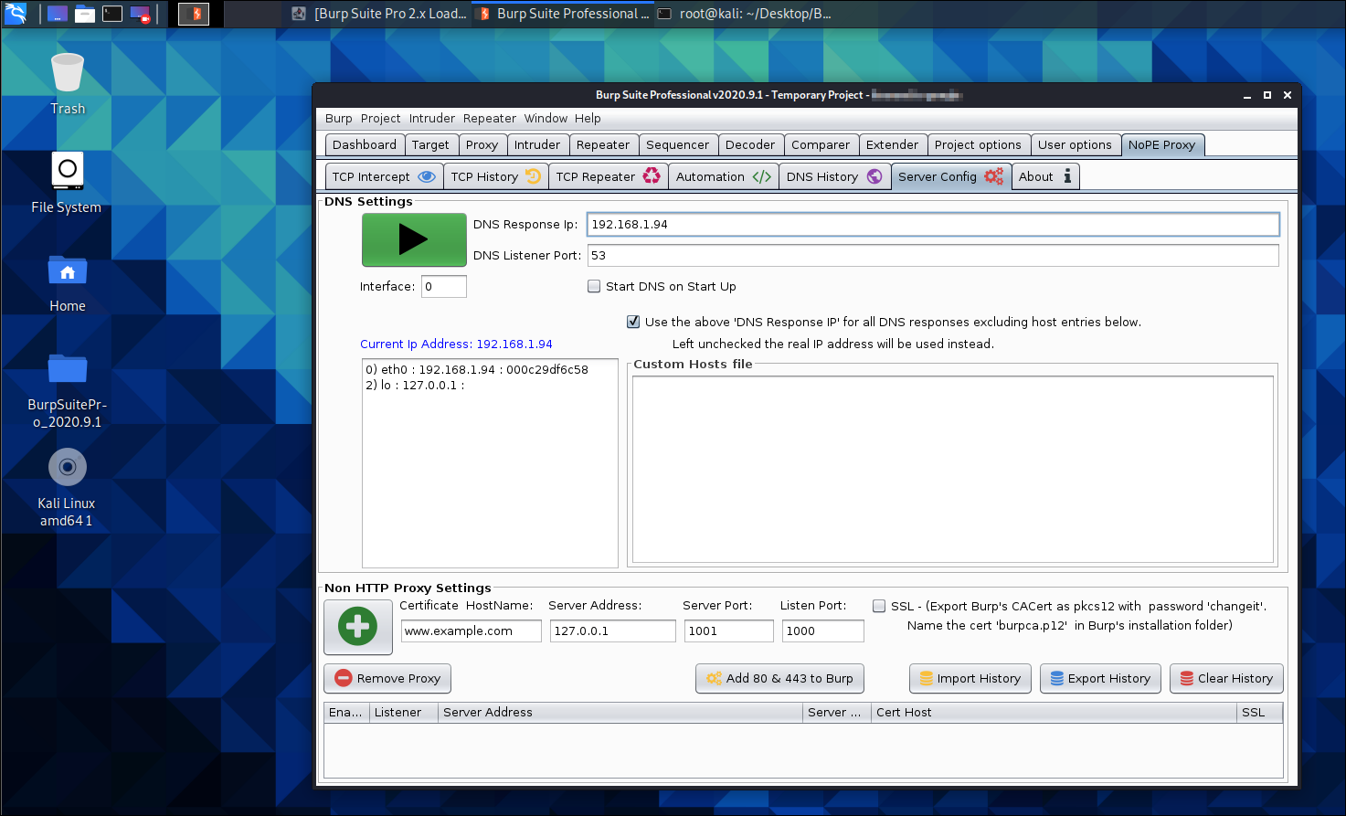Select the NoPE Proxy tab
This screenshot has height=816, width=1346.
click(1161, 144)
